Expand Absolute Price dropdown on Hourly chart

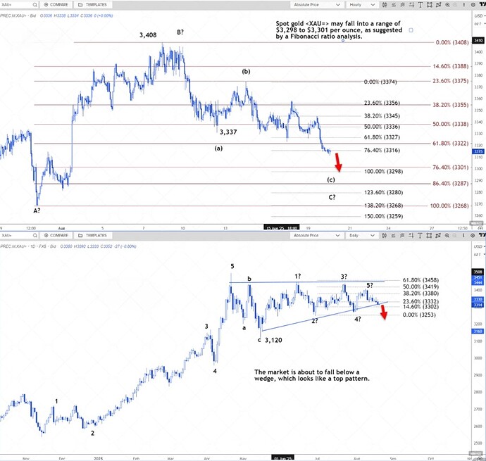[x=316, y=5]
